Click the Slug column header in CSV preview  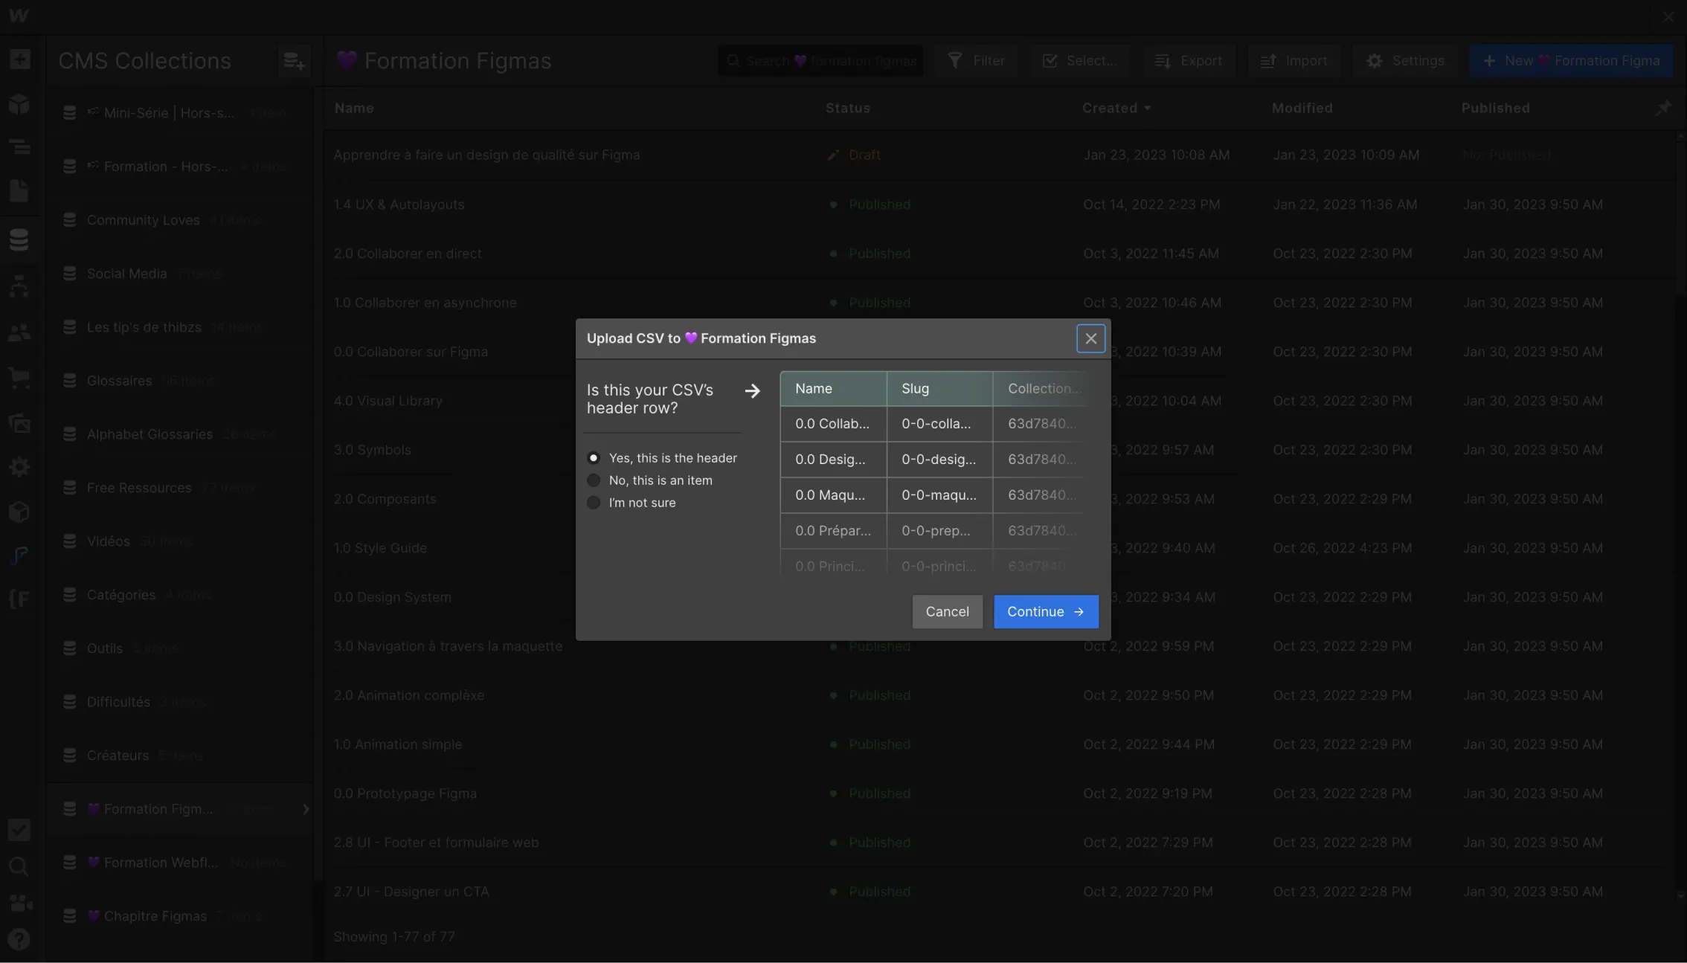point(939,389)
